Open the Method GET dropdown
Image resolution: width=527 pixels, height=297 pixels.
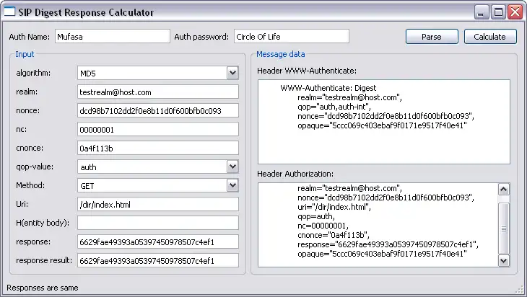(232, 185)
